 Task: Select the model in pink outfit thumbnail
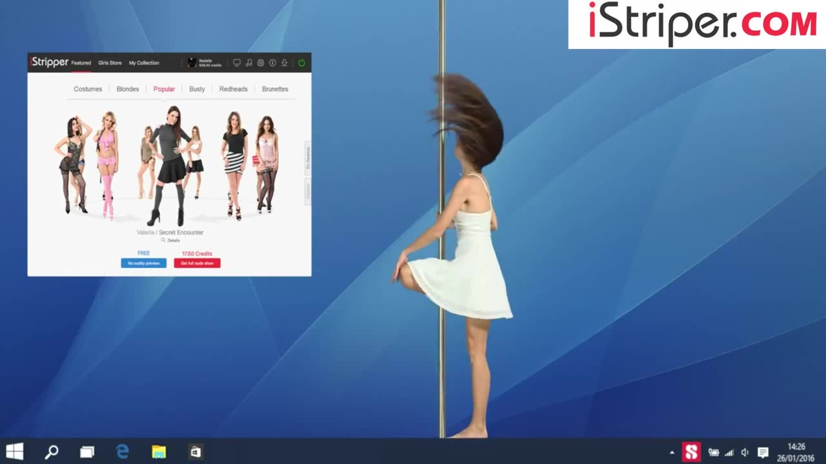tap(106, 165)
